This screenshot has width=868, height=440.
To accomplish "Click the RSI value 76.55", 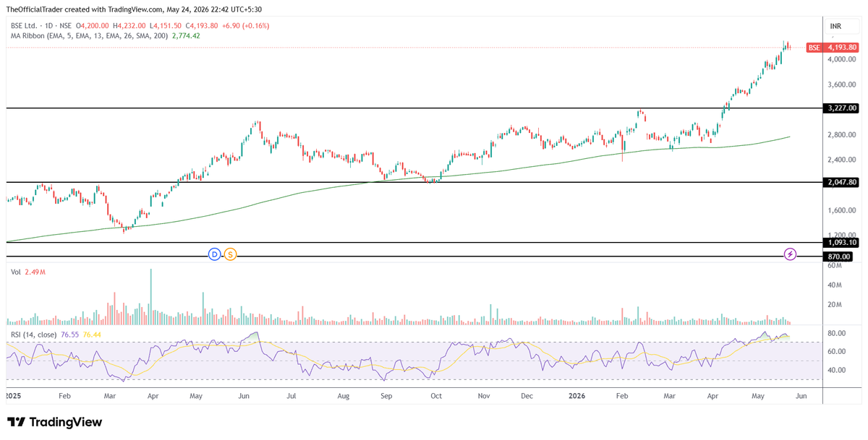I will pos(70,335).
